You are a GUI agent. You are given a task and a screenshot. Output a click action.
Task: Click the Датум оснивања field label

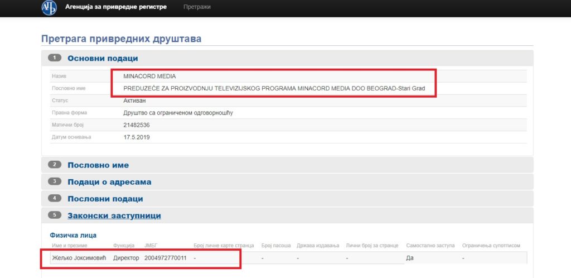click(71, 137)
